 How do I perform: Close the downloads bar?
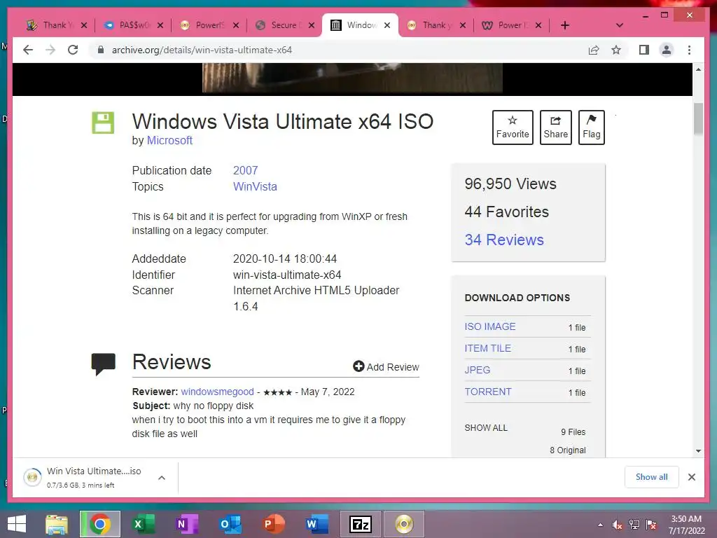click(691, 477)
